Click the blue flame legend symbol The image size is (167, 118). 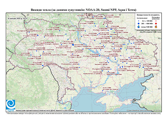click(139, 27)
